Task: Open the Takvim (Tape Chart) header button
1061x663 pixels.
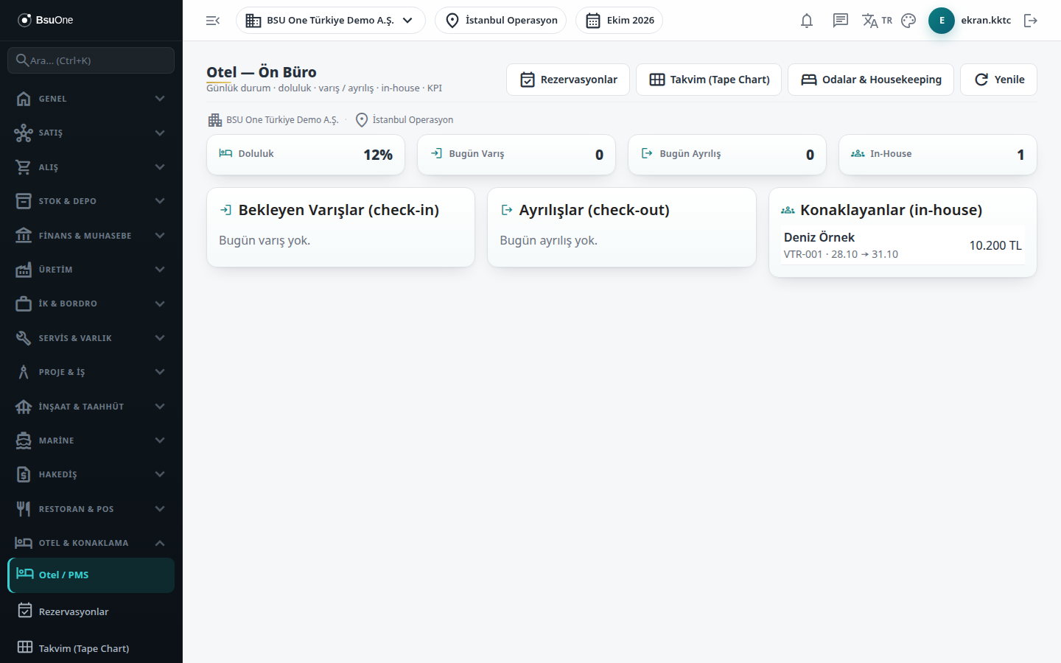Action: (709, 80)
